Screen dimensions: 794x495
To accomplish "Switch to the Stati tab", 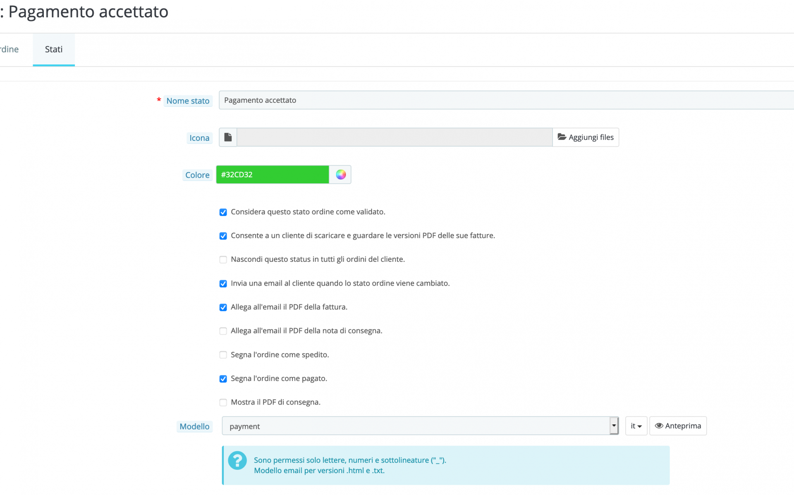I will tap(54, 50).
